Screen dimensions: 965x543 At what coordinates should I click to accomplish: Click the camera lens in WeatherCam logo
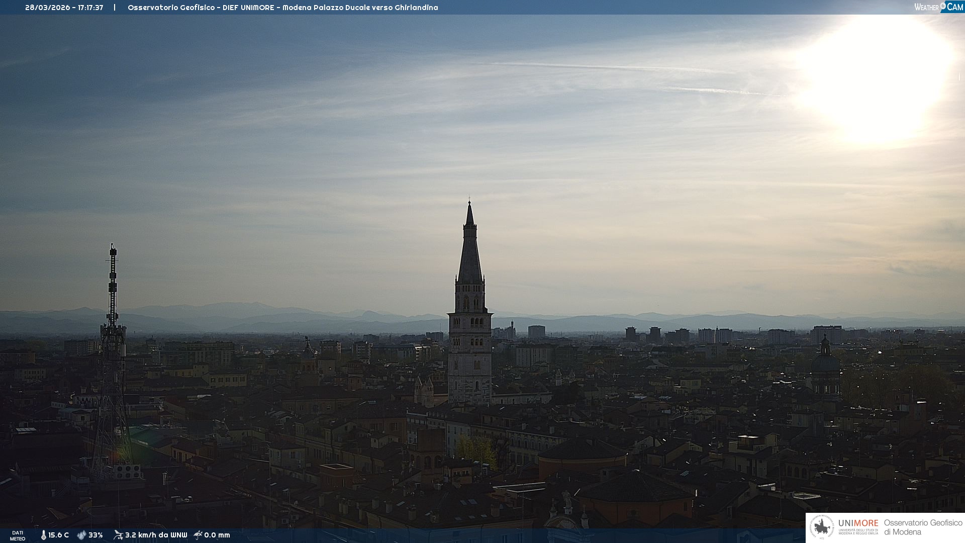coord(943,6)
